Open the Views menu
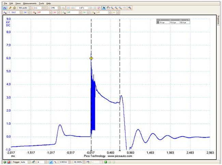Viewport: 222px width, 165px height. [18, 3]
